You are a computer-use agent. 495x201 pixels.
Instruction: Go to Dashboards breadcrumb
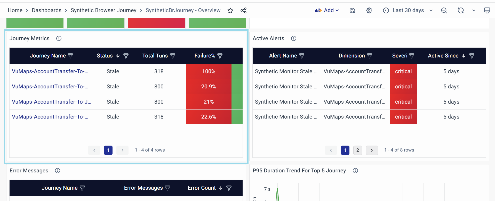click(46, 11)
